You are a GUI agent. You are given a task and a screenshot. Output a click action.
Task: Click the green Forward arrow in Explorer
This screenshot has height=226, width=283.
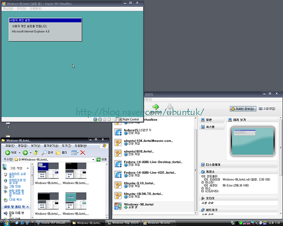coord(25,153)
